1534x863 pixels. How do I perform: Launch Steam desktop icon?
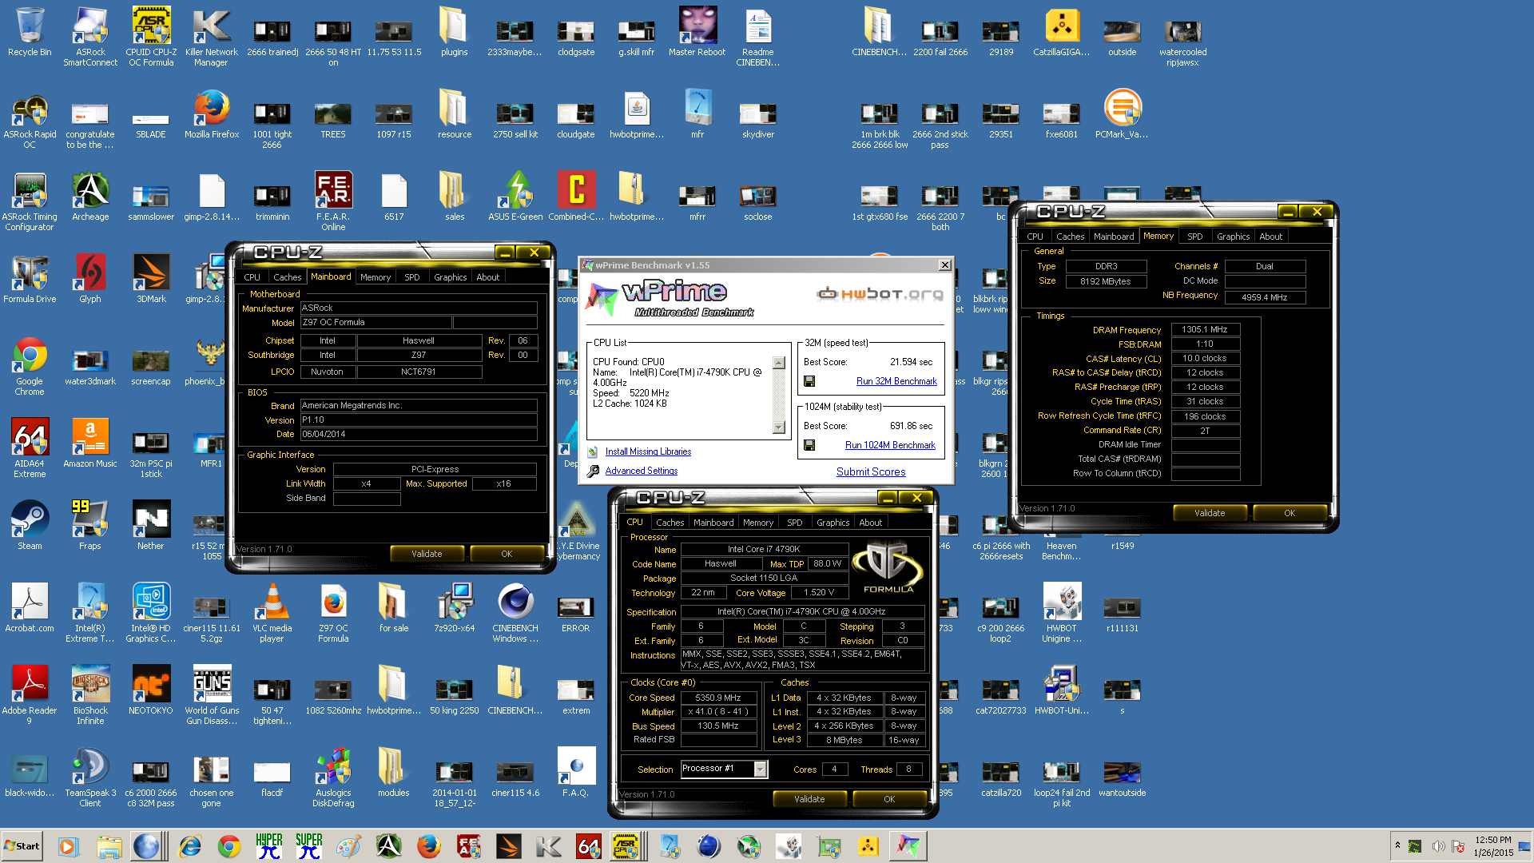click(x=30, y=525)
